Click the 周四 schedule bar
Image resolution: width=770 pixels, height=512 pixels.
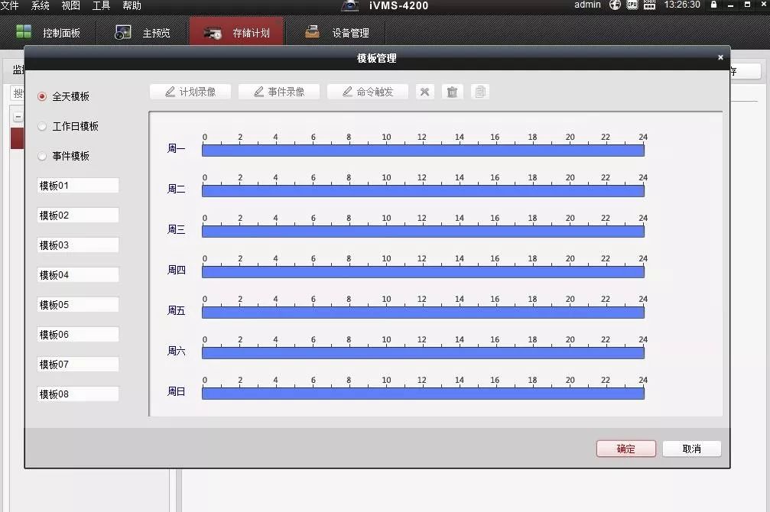pos(423,272)
